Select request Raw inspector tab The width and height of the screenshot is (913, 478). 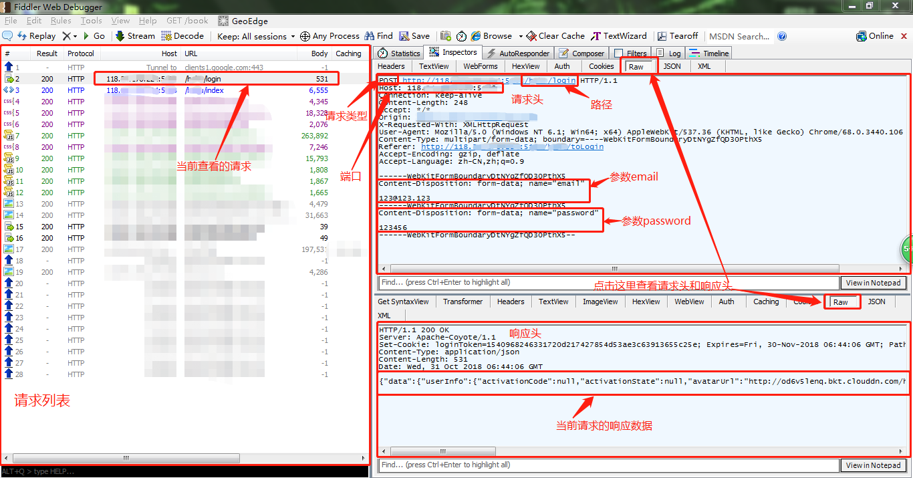[x=636, y=66]
